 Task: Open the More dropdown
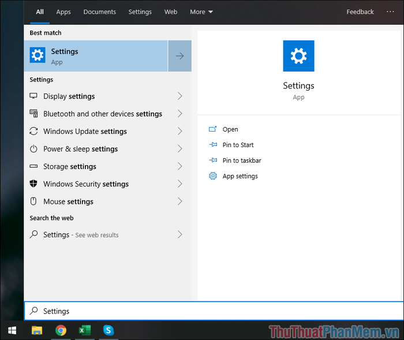[201, 12]
